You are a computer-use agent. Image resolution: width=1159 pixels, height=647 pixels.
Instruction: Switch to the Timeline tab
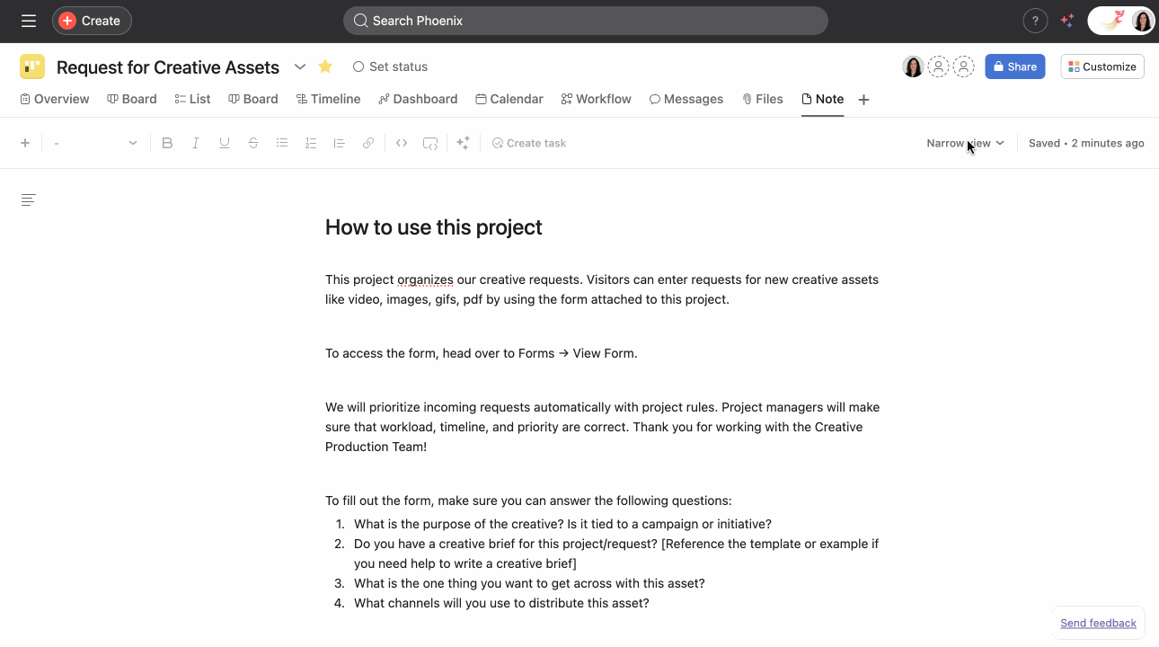pos(328,99)
